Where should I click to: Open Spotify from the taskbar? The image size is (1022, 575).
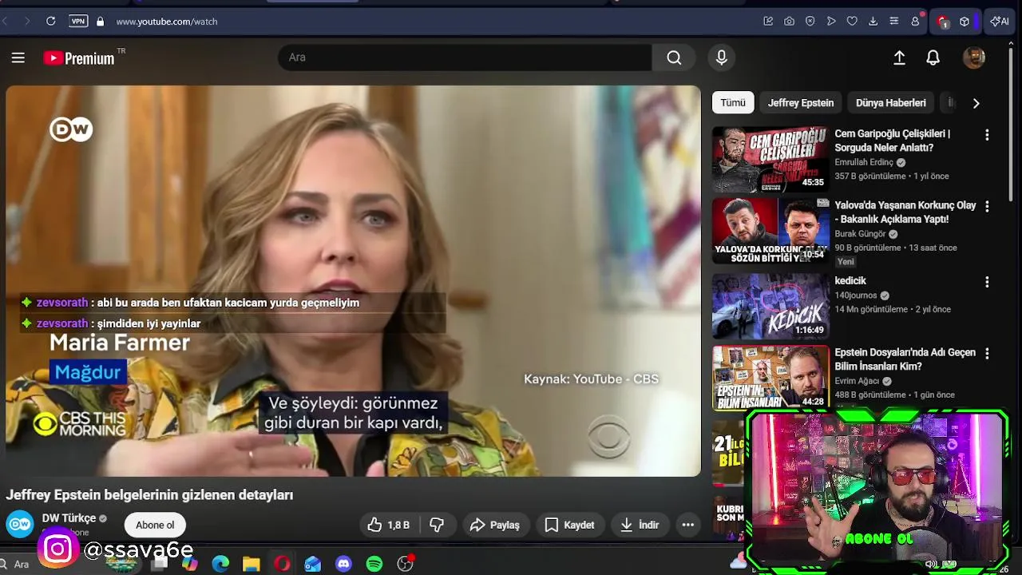tap(374, 564)
